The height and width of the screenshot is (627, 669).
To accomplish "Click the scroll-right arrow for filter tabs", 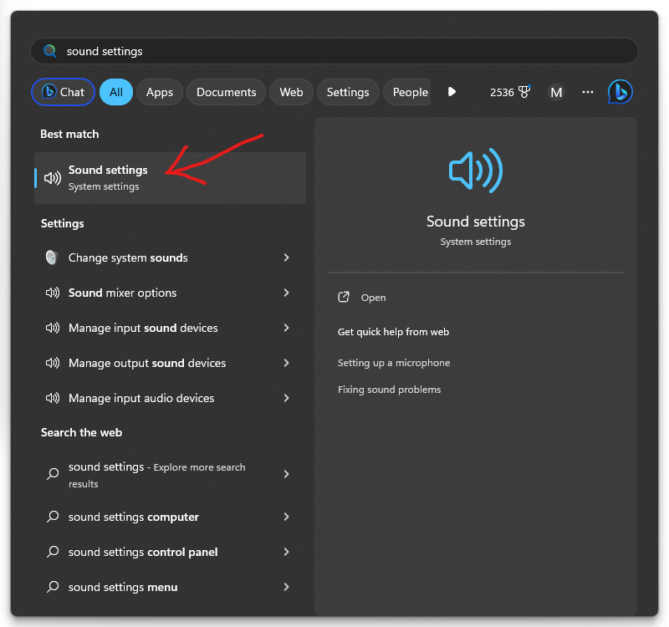I will click(452, 92).
